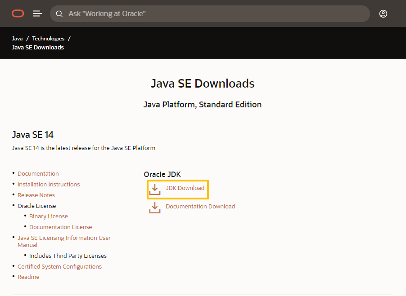
Task: Open the user account profile icon
Action: (383, 13)
